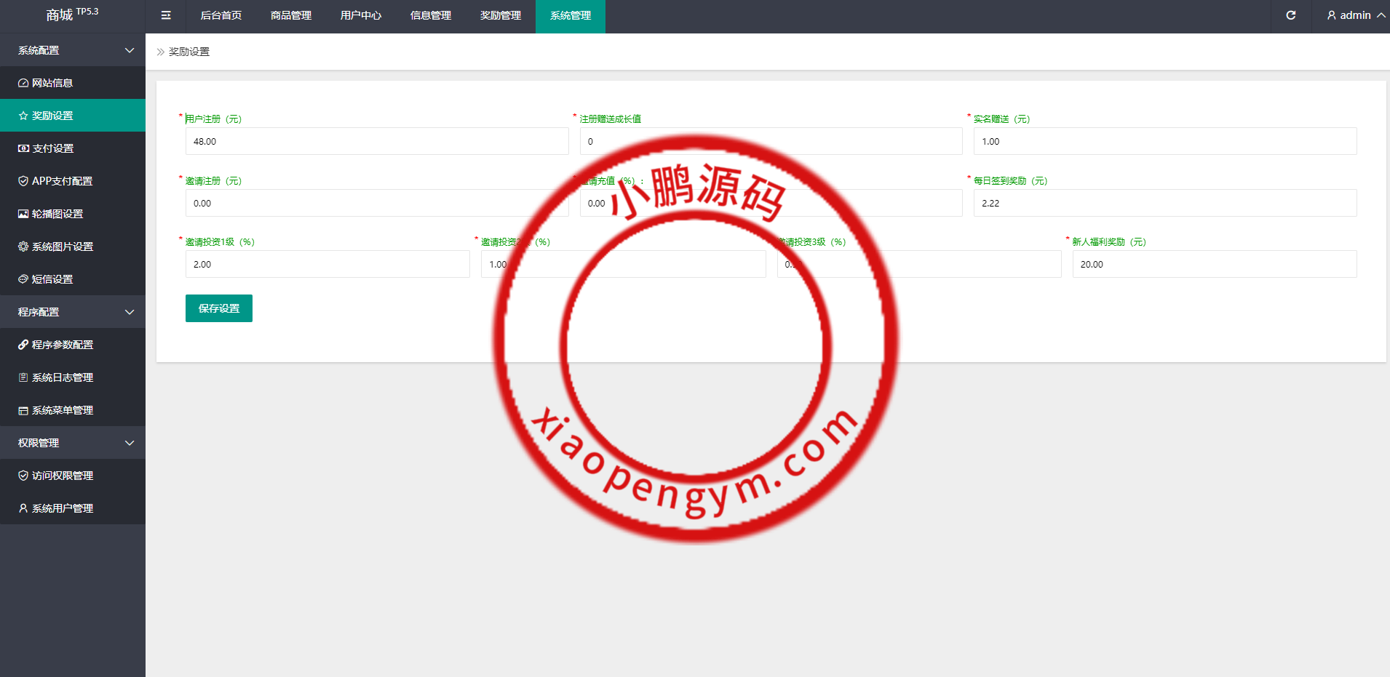1390x677 pixels.
Task: Switch to the 商品管理 menu
Action: pos(290,15)
